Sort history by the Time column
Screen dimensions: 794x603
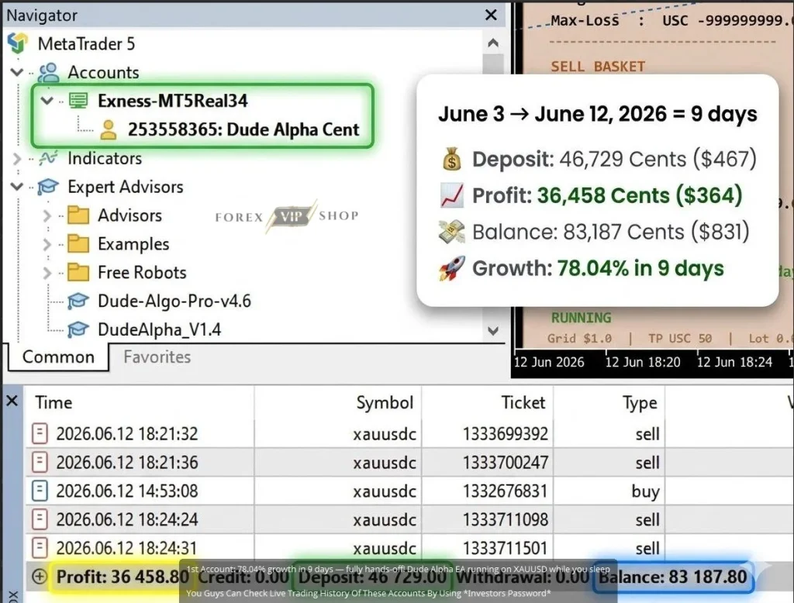[140, 402]
